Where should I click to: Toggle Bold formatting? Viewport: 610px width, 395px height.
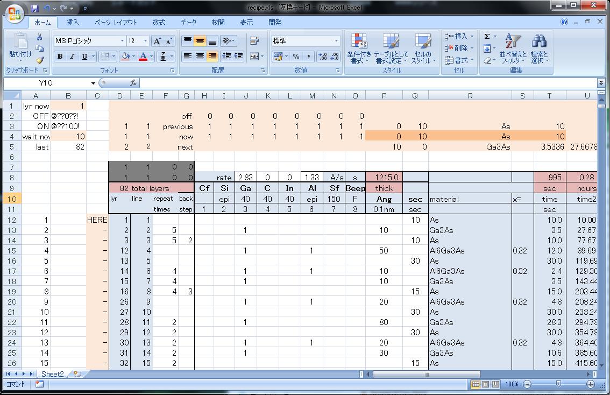click(60, 57)
